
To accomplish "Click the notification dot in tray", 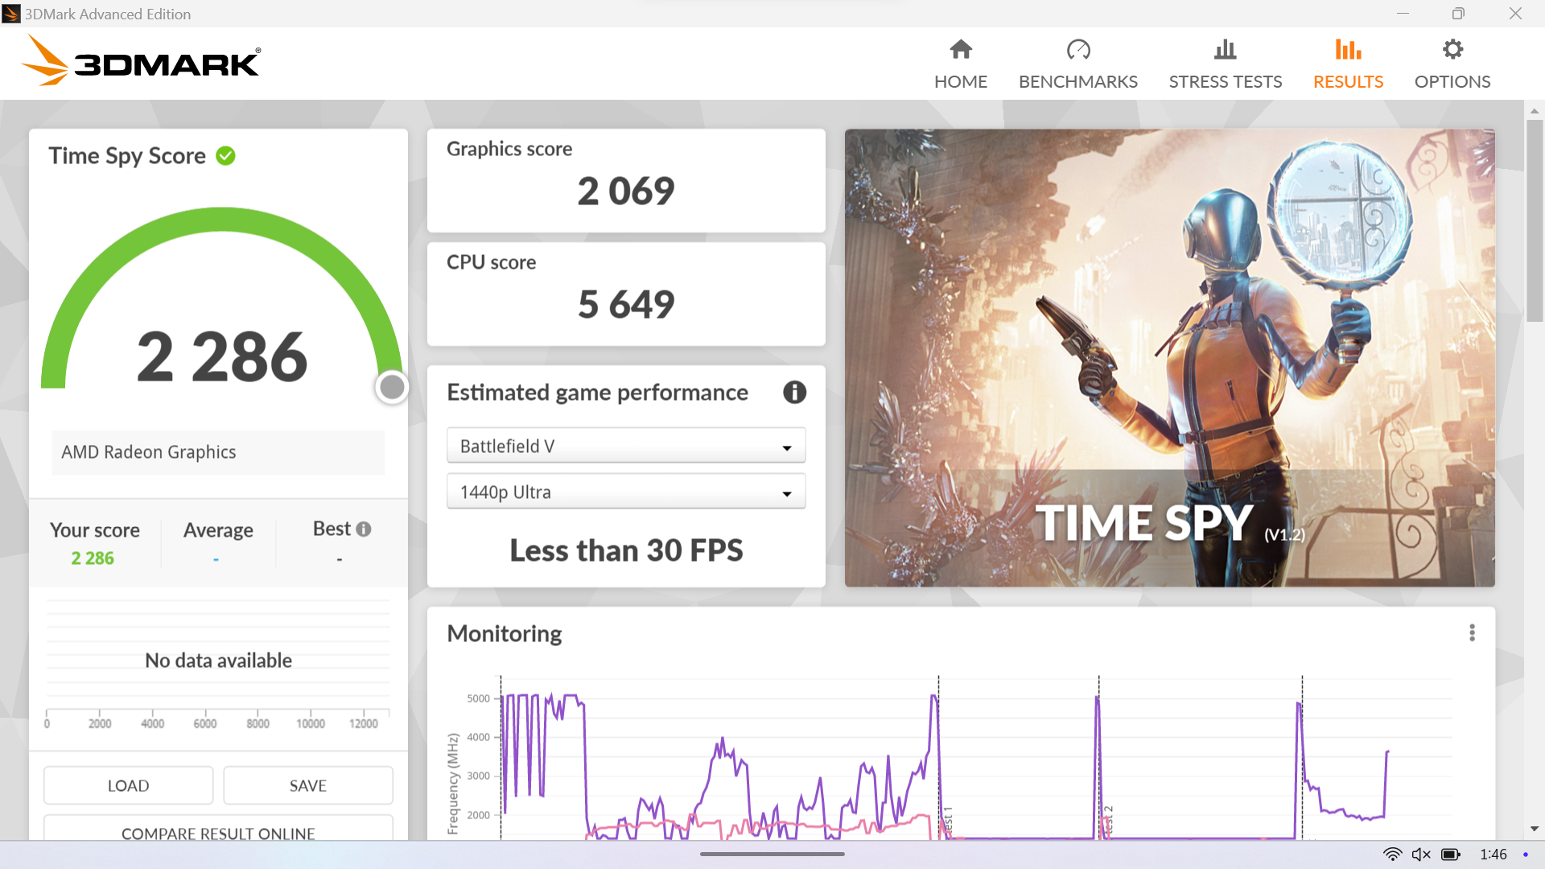I will coord(1525,855).
